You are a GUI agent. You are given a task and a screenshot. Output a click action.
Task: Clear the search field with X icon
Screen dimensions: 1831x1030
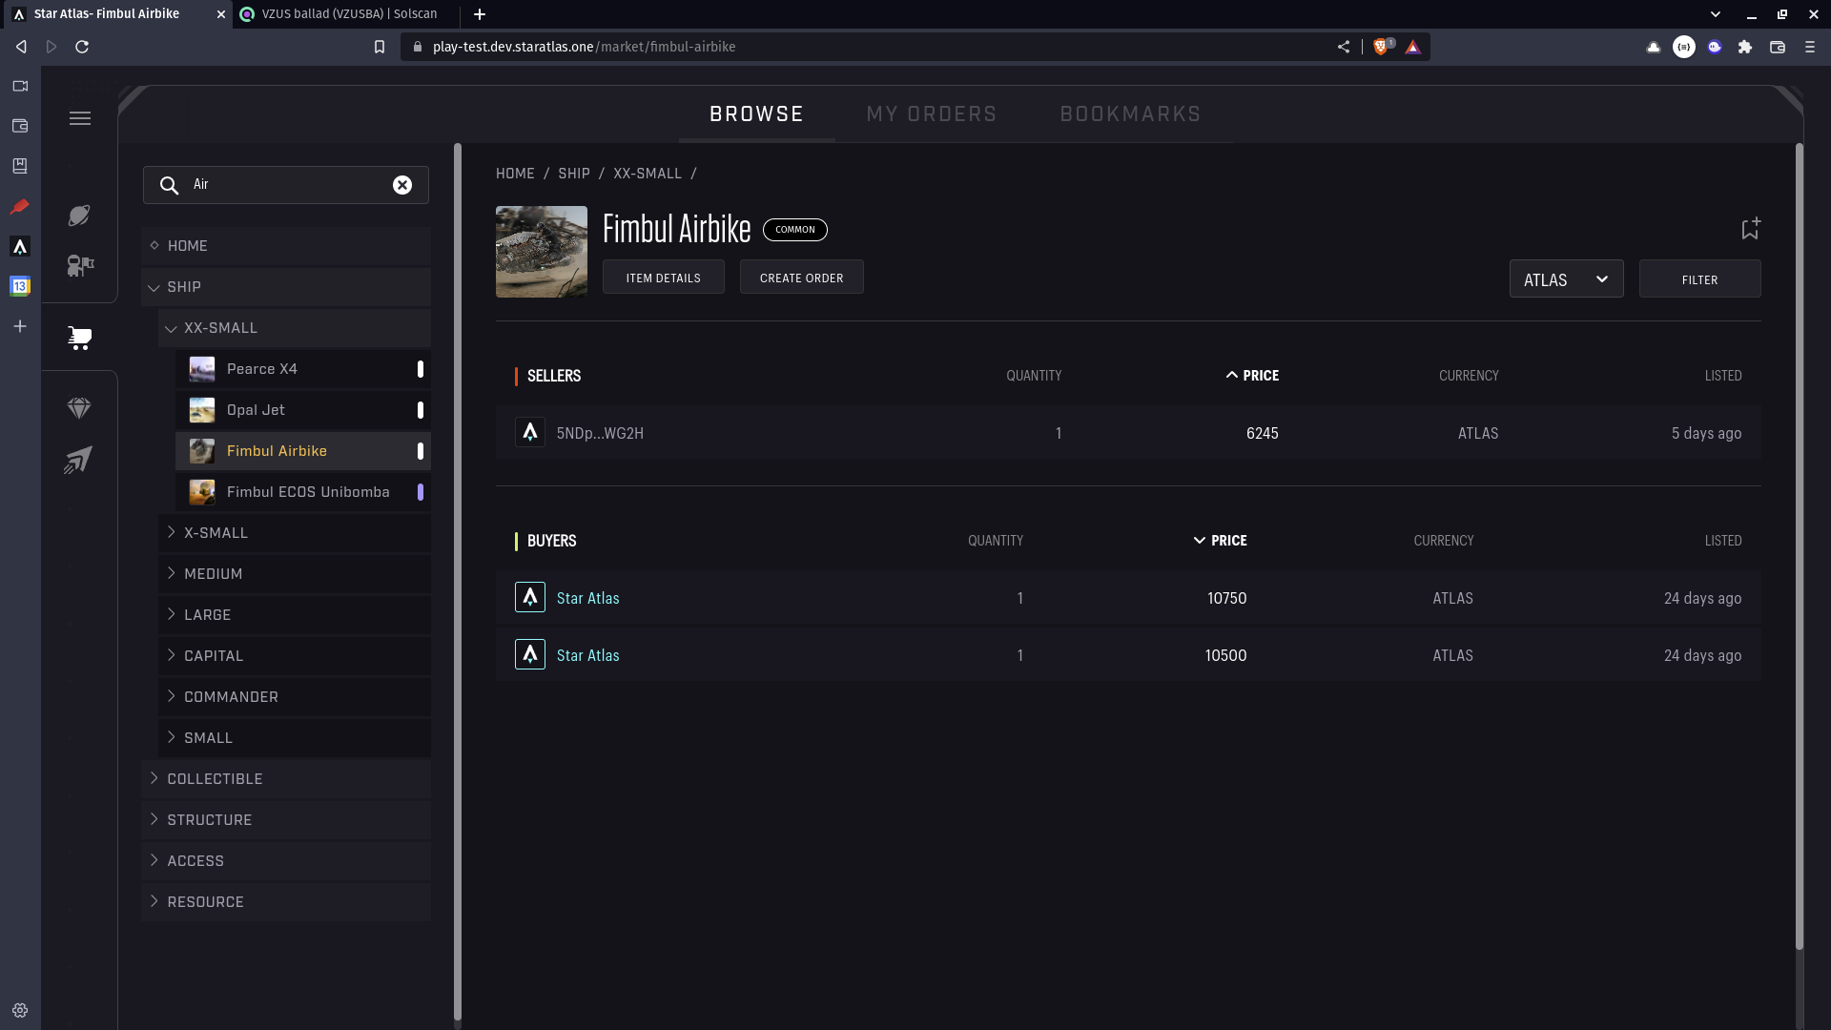point(402,185)
